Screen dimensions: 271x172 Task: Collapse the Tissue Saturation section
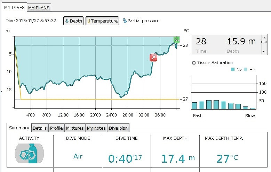point(194,63)
